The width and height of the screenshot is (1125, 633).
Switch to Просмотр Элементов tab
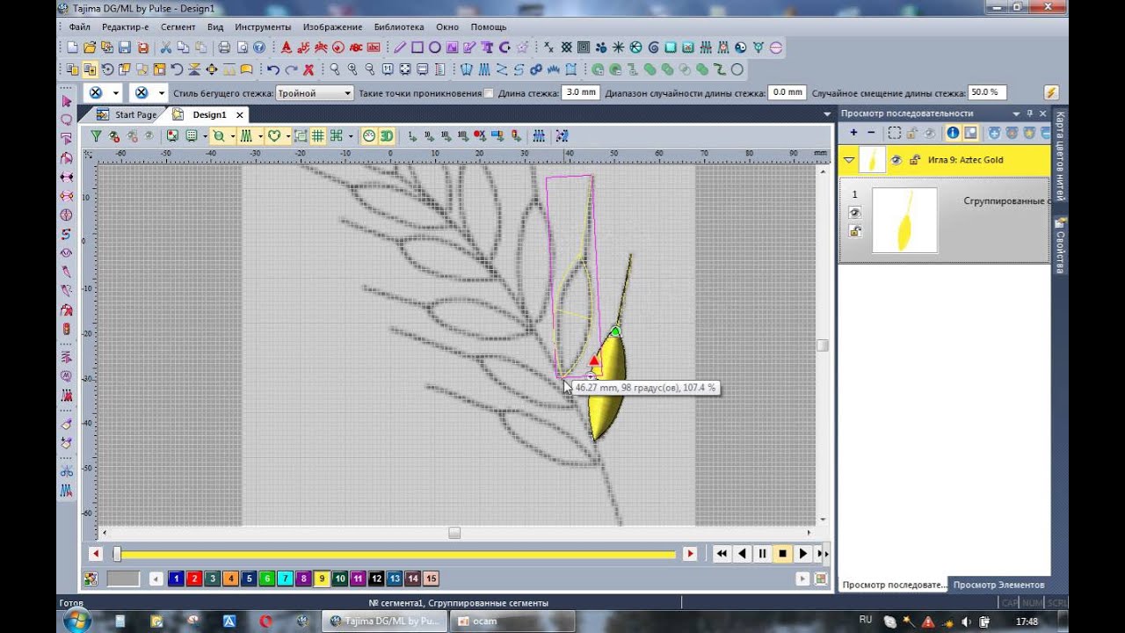[999, 585]
